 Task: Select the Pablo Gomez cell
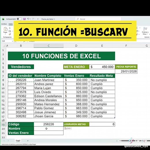click(48, 108)
